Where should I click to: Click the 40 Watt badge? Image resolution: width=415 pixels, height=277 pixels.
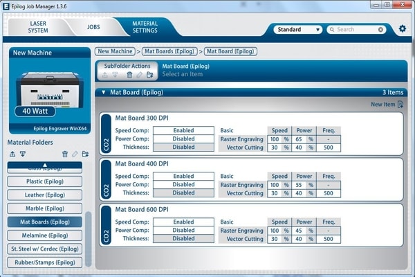[35, 111]
